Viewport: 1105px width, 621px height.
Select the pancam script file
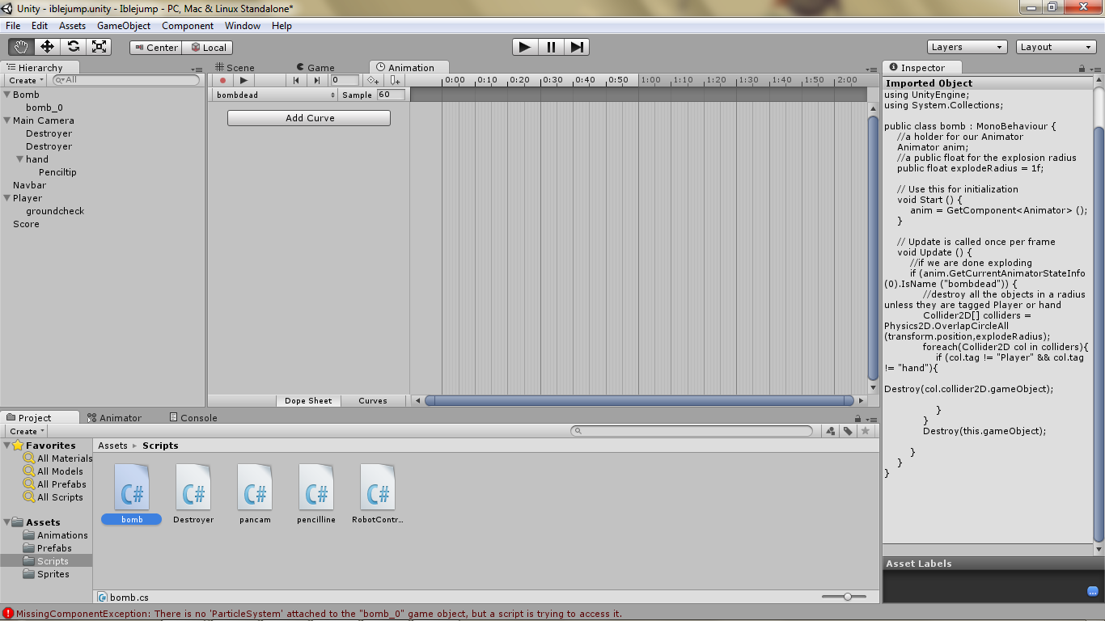[255, 493]
